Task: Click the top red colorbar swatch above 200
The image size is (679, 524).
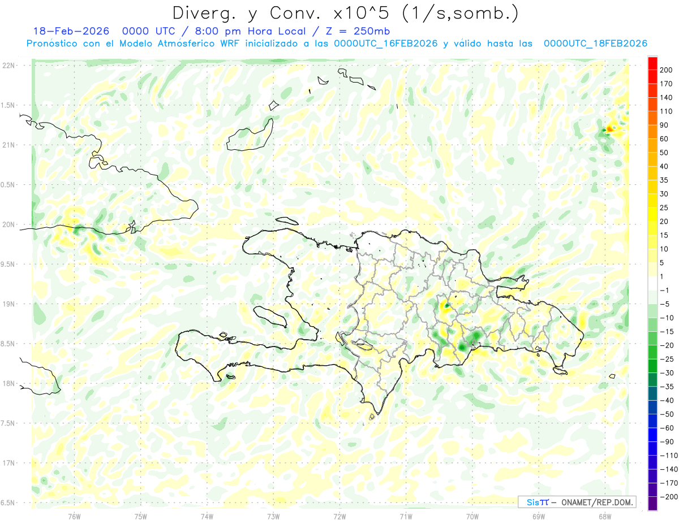Action: click(x=652, y=63)
